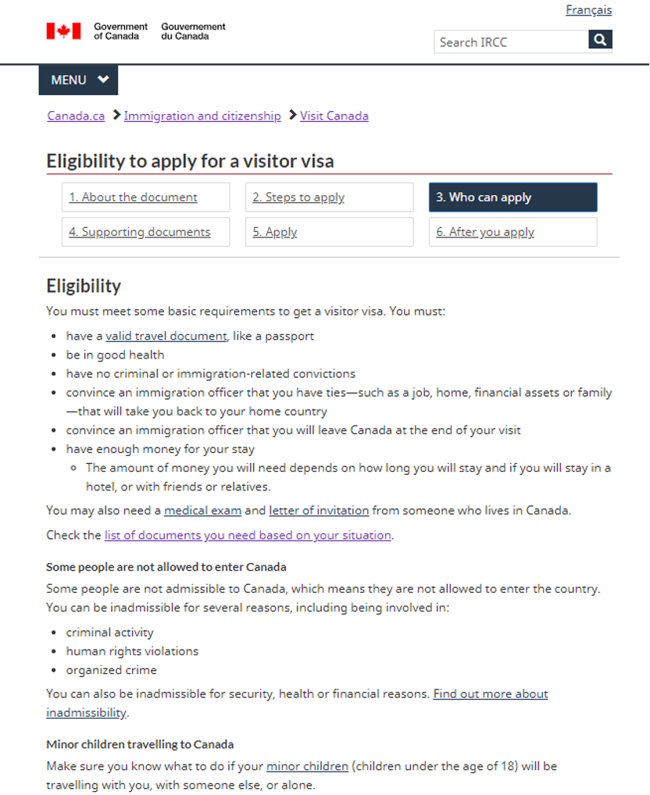The height and width of the screenshot is (795, 650).
Task: Switch language to Français
Action: click(588, 10)
